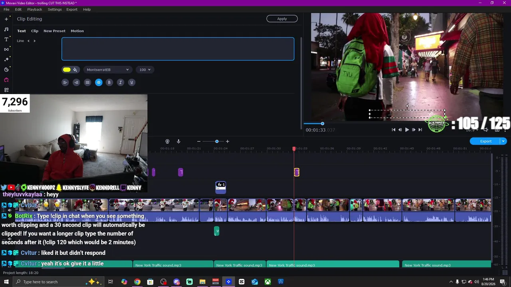Select the highlighted title clip at playhead

[x=297, y=172]
